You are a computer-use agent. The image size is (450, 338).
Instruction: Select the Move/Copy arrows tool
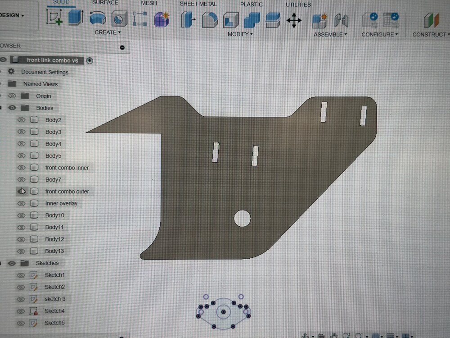click(x=294, y=20)
